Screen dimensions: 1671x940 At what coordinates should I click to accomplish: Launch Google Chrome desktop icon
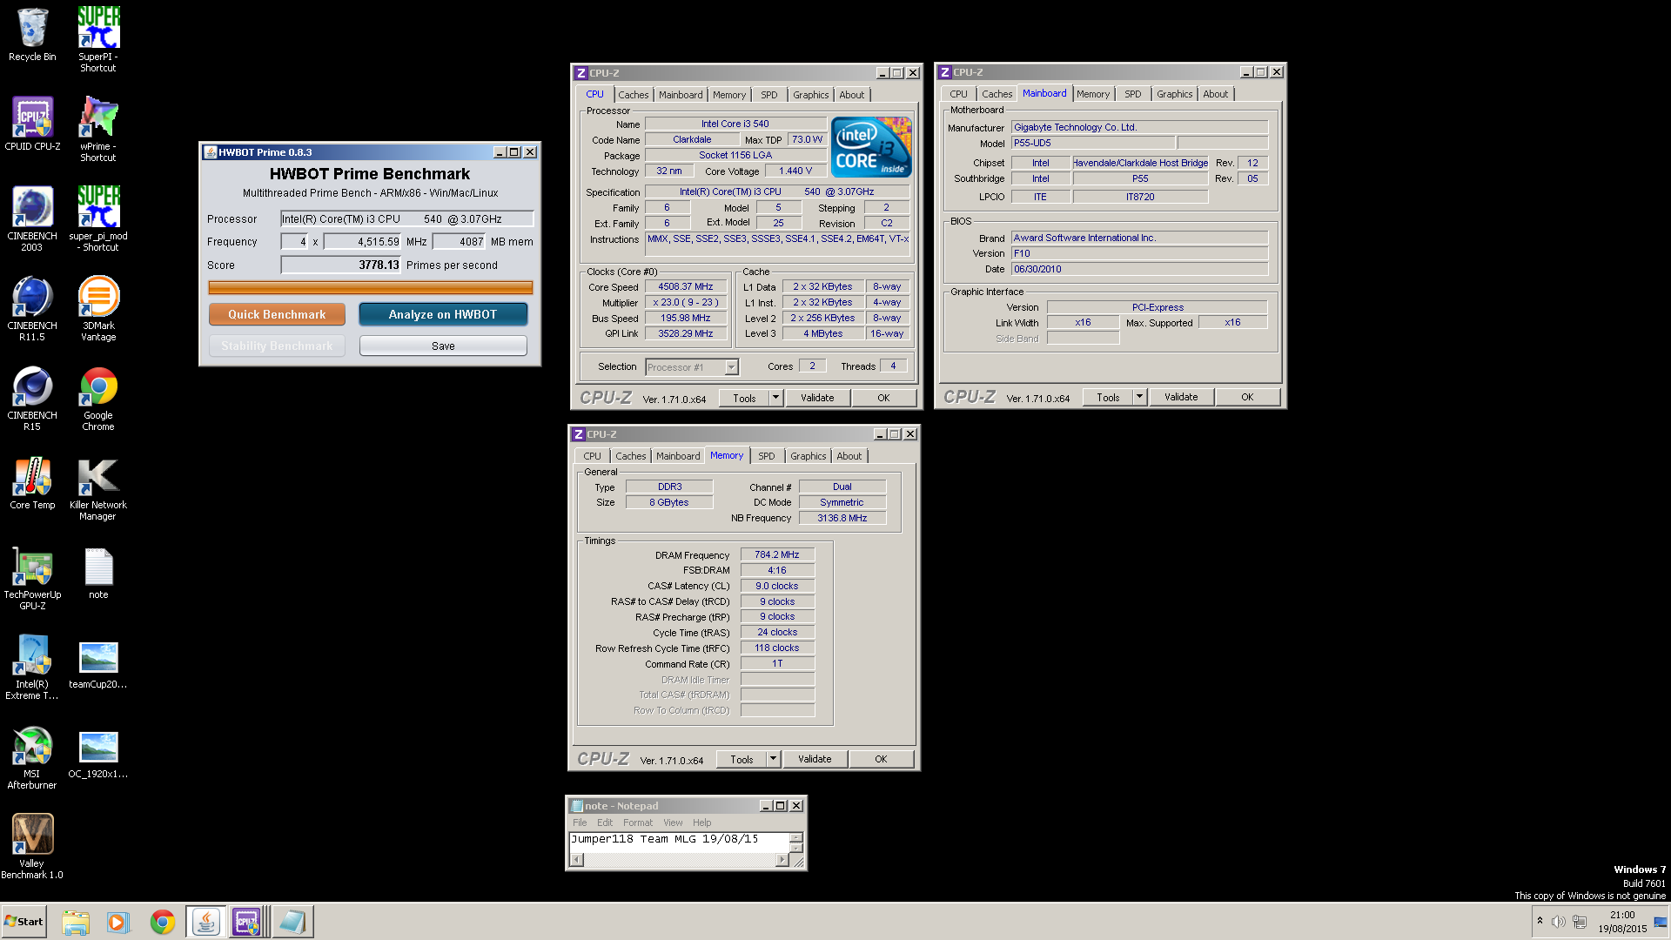pyautogui.click(x=98, y=398)
